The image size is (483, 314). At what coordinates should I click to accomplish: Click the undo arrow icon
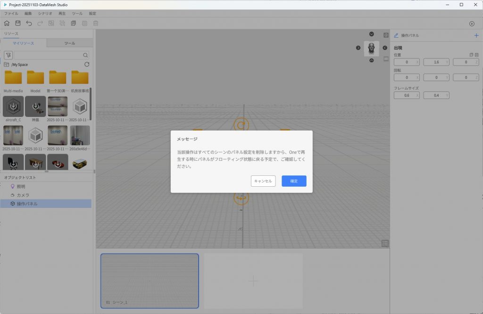pyautogui.click(x=29, y=24)
